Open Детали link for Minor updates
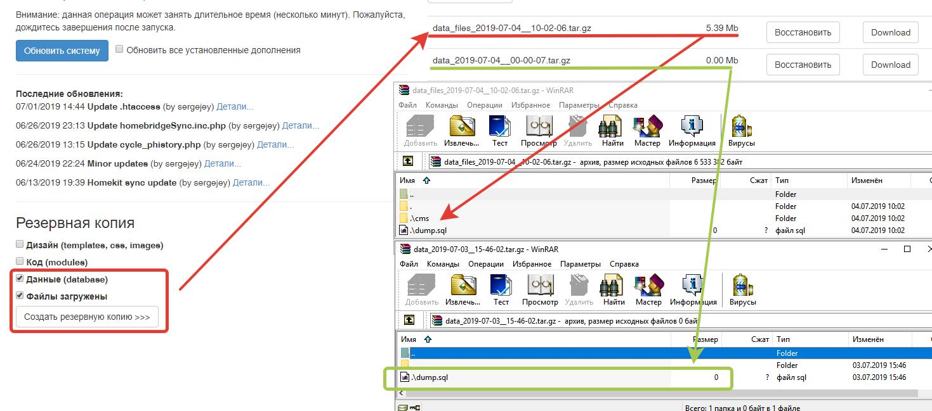Image resolution: width=932 pixels, height=411 pixels. click(223, 163)
